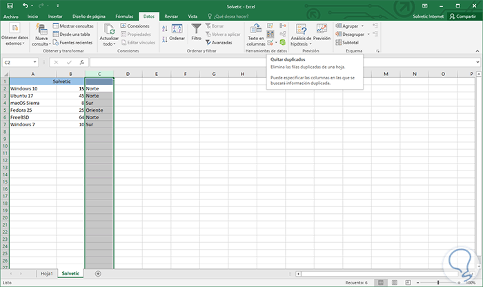Select column D header
This screenshot has height=287, width=483.
(128, 74)
